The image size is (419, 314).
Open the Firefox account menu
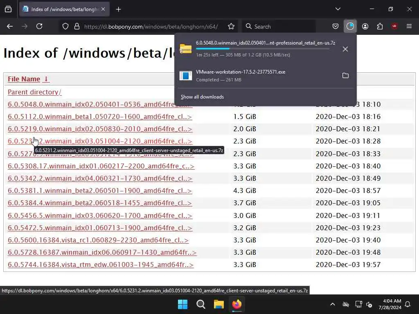(365, 26)
